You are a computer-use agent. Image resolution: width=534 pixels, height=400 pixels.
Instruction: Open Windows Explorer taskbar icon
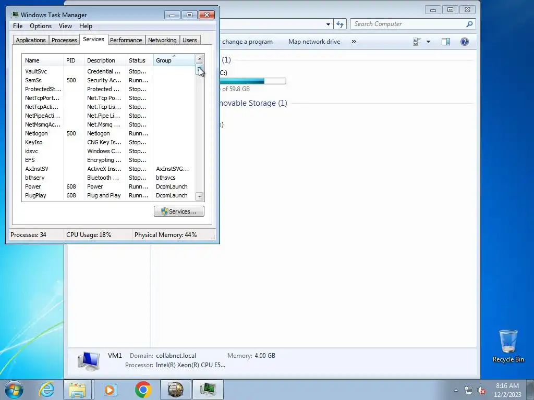coord(77,390)
